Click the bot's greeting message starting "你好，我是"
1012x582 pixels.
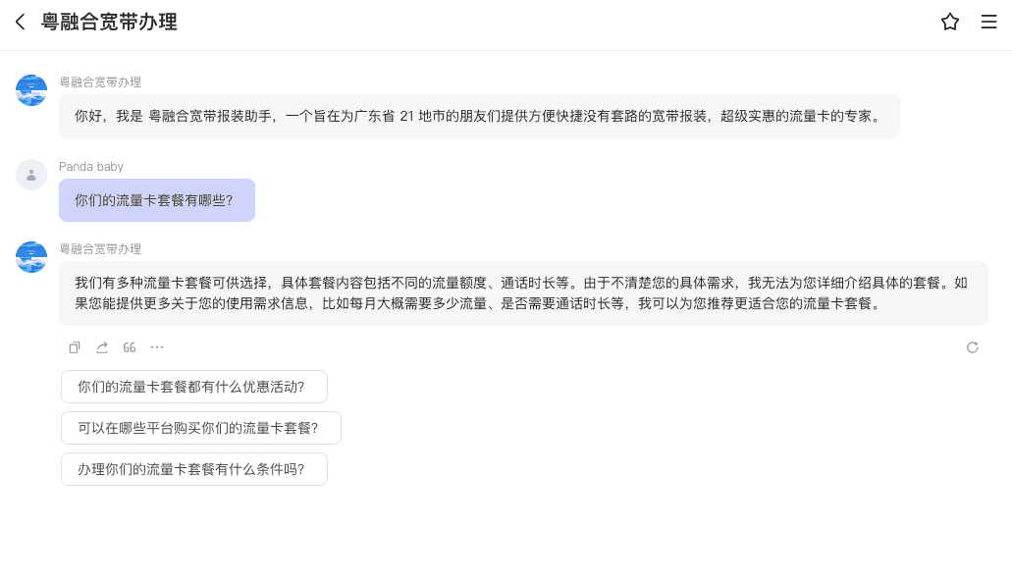[479, 116]
